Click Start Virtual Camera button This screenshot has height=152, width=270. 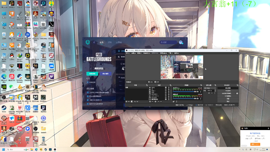click(226, 94)
